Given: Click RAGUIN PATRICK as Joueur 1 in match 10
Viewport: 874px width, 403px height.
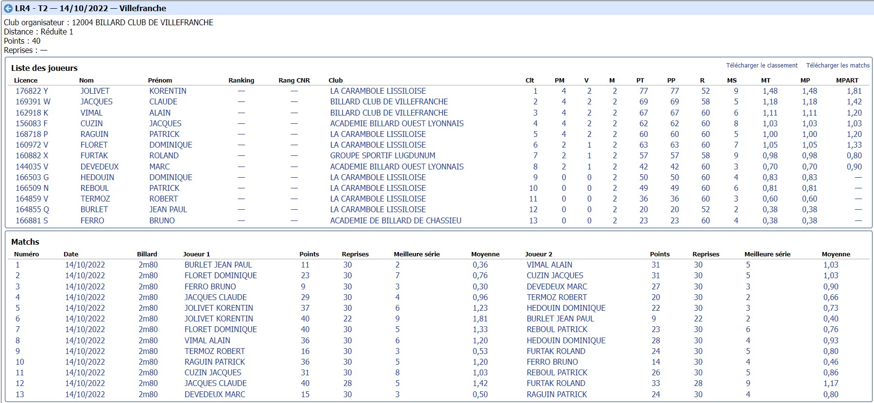Looking at the screenshot, I should point(214,362).
